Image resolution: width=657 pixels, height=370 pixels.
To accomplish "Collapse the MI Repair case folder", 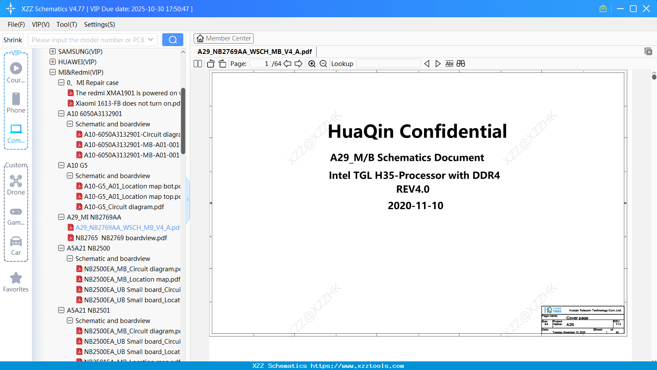I will [61, 83].
